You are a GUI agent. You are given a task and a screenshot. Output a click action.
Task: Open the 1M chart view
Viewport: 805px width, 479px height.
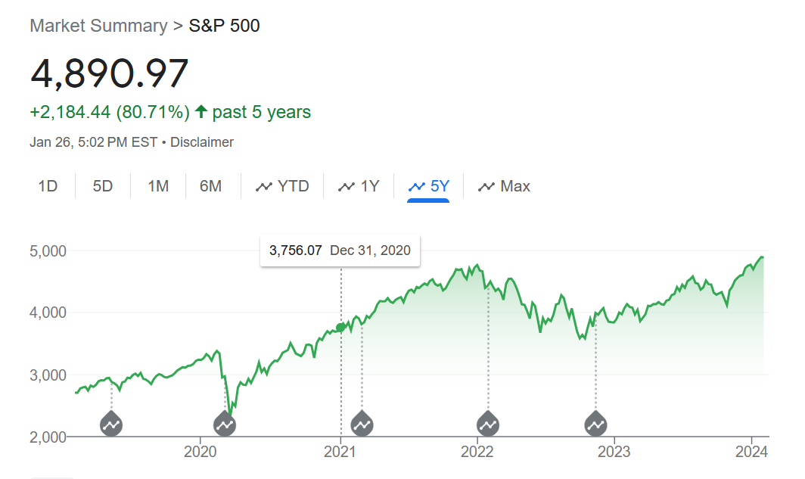[x=157, y=185]
